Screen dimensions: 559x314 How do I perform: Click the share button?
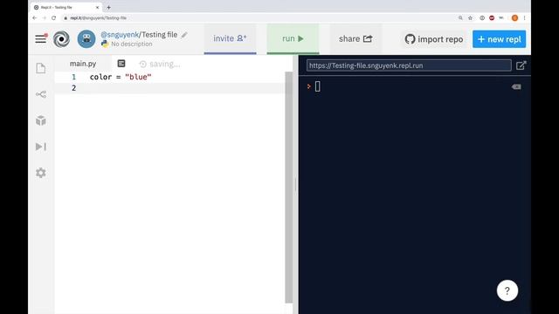pyautogui.click(x=355, y=38)
